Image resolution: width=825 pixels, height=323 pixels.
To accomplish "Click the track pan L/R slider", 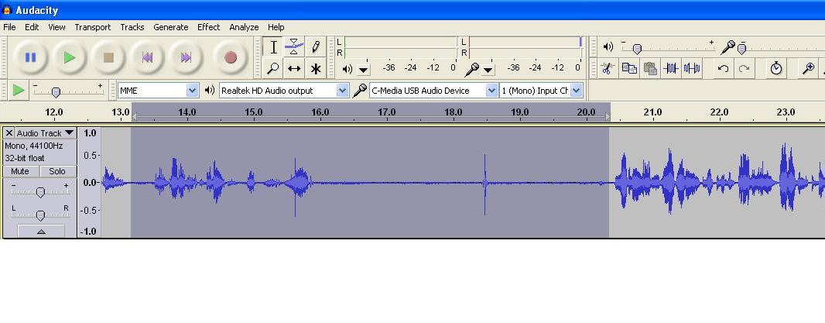I will [40, 215].
